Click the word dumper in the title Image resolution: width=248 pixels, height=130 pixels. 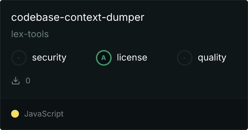pos(125,18)
